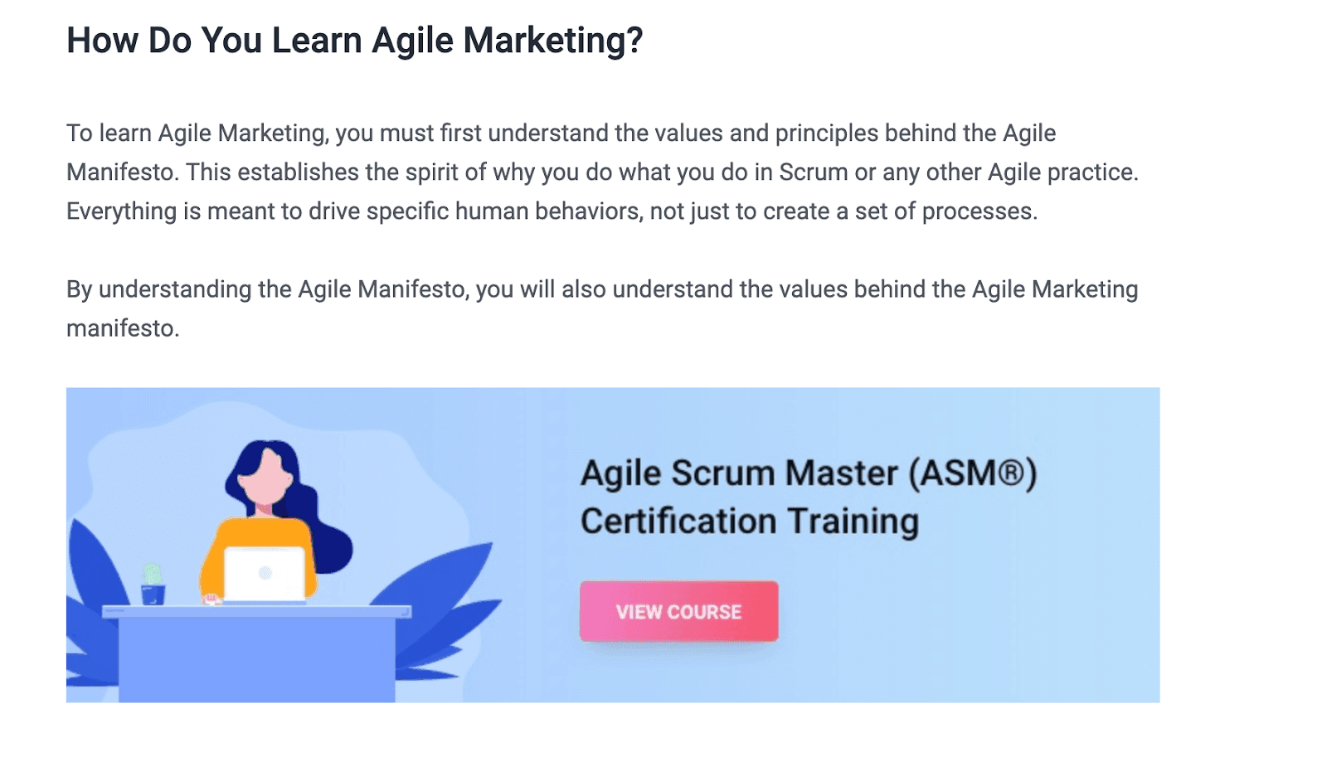
Task: Click the paragraph starting "By understanding the Agile Manifesto"
Action: tap(601, 289)
